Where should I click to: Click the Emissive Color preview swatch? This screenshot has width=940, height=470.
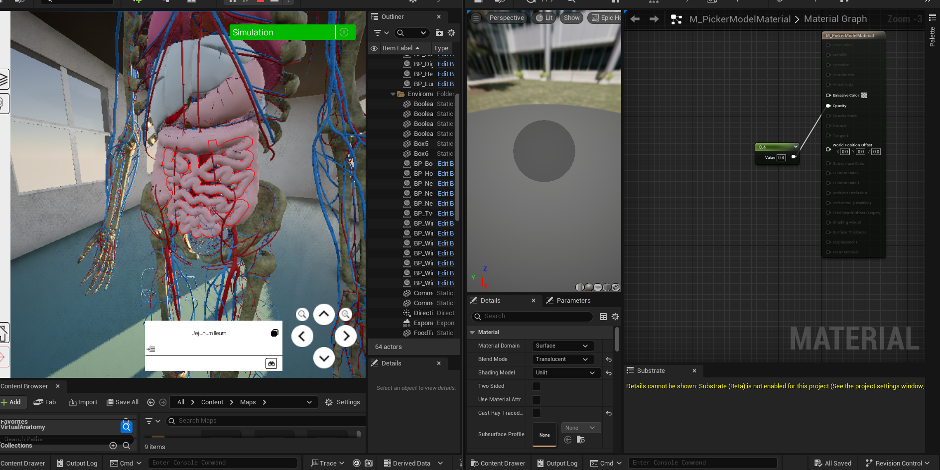coord(864,96)
